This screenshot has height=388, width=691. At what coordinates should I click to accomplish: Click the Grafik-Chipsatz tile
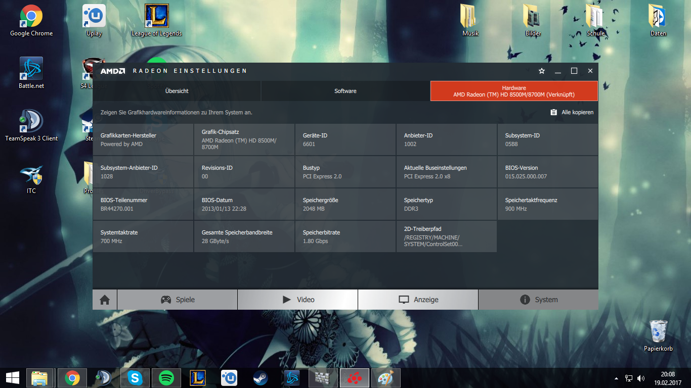[x=244, y=139]
